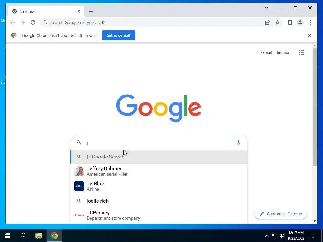Viewport: 323px width, 242px height.
Task: Show hidden system tray icons
Action: (267, 236)
